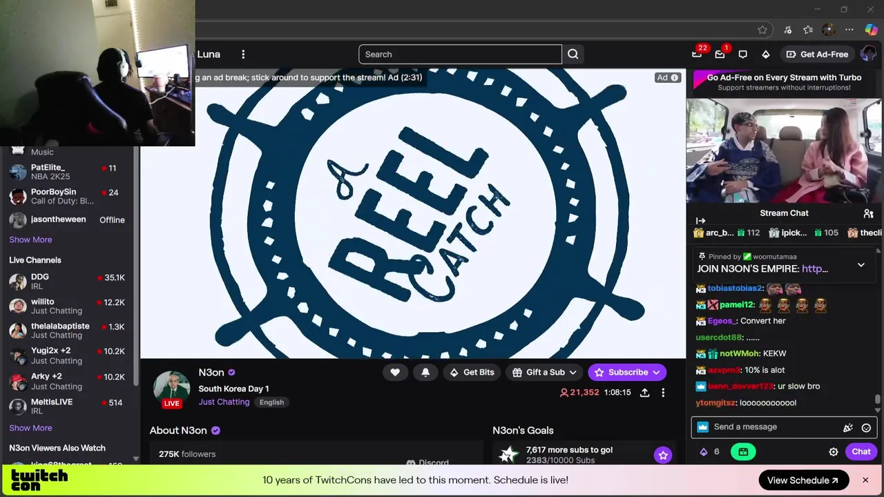Open browser media control music icon
Image resolution: width=884 pixels, height=497 pixels.
click(787, 30)
